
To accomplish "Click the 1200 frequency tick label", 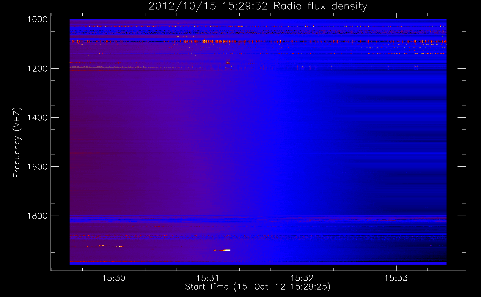I will pos(37,69).
